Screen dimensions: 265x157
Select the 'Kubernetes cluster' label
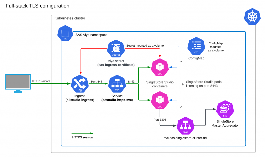(x=70, y=18)
